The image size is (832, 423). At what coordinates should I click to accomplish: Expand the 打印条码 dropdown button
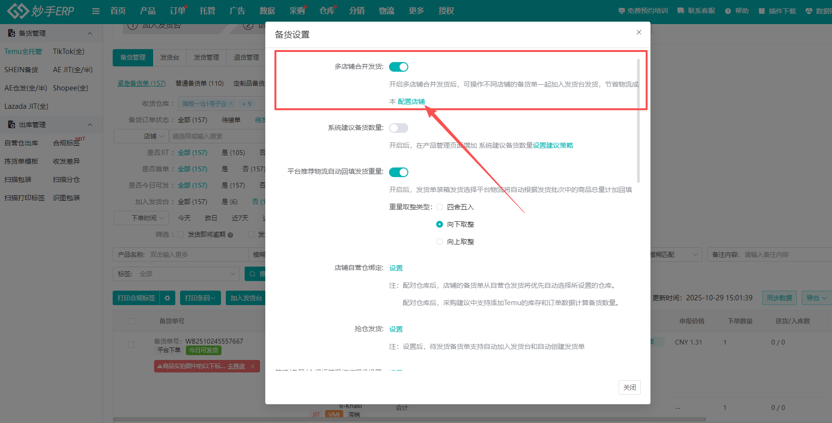(x=200, y=298)
